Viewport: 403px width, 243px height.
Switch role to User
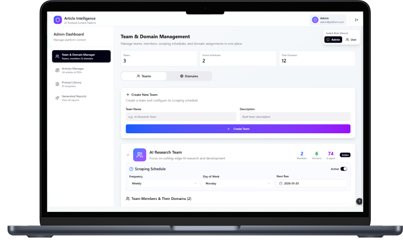[351, 40]
